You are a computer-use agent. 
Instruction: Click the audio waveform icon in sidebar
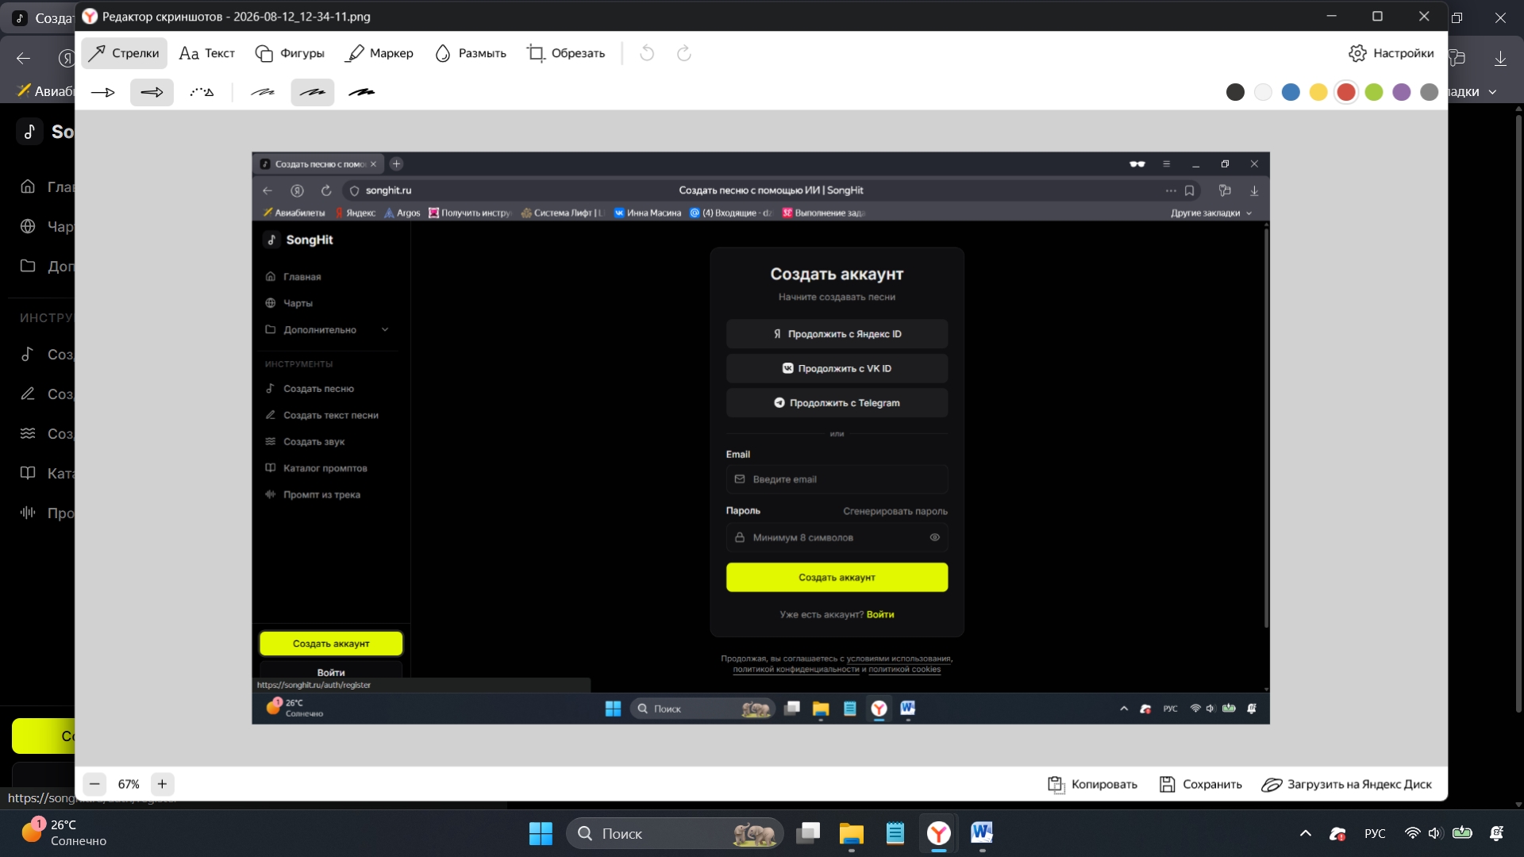pos(28,513)
